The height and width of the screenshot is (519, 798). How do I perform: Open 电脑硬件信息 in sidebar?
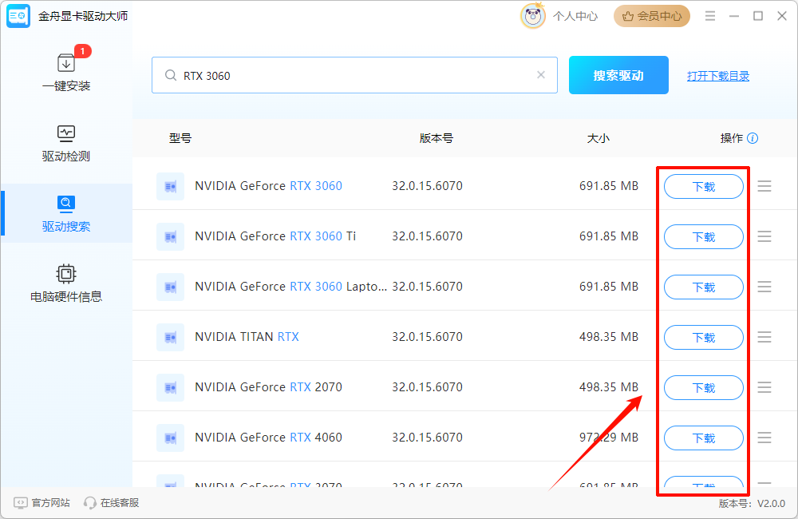[66, 283]
